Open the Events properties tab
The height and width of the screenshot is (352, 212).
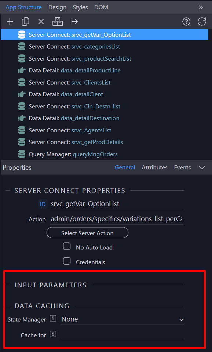pyautogui.click(x=182, y=168)
